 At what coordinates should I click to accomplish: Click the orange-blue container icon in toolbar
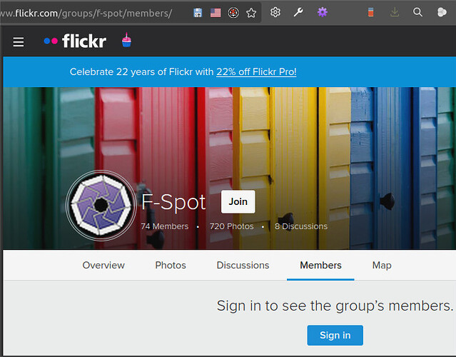coord(371,12)
